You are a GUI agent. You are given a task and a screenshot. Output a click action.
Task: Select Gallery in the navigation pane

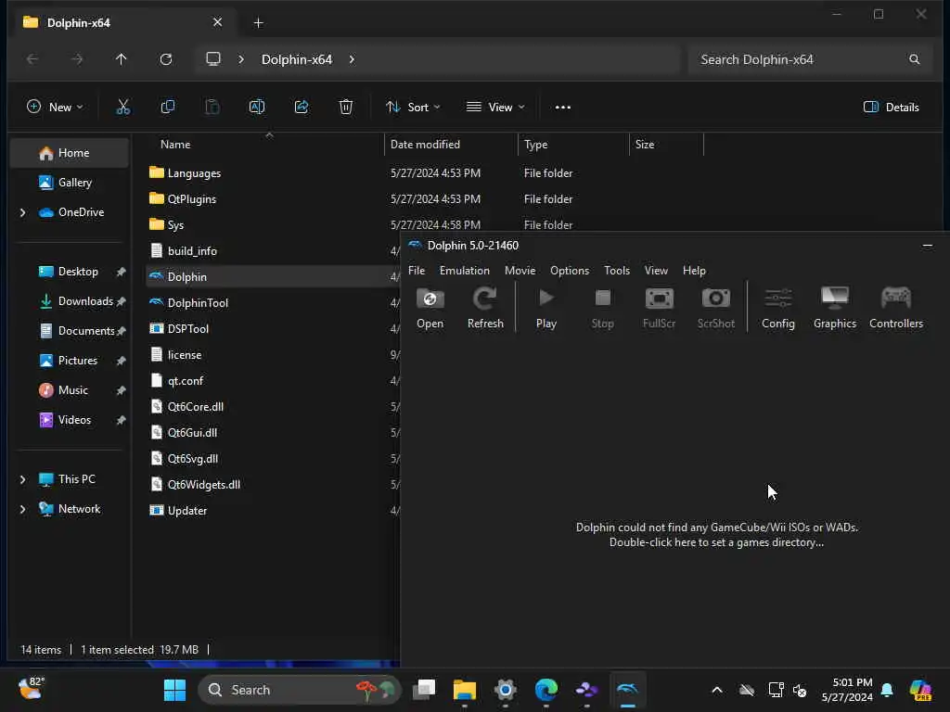[x=70, y=183]
